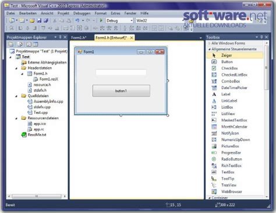The width and height of the screenshot is (276, 213).
Task: Switch to the Form1.h code tab
Action: point(79,38)
